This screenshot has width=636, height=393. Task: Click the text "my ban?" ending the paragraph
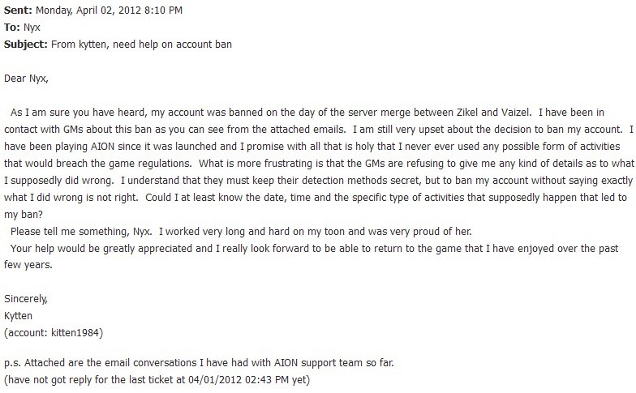(23, 214)
